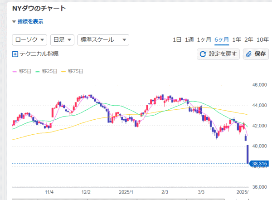Click the plus icon beside テクニカル指標

(x=15, y=54)
